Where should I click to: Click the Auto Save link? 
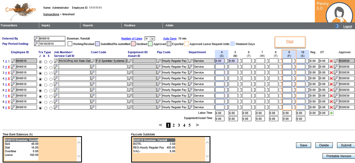pyautogui.click(x=170, y=38)
